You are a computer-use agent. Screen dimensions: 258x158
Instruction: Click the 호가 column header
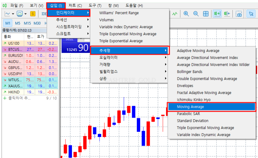coord(41,37)
